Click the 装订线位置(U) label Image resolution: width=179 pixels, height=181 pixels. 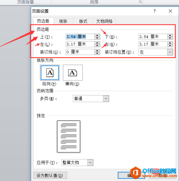[x=119, y=52]
